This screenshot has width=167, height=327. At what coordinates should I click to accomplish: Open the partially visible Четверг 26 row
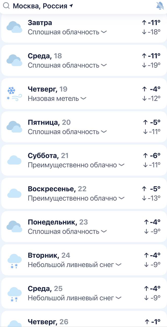pyautogui.click(x=83, y=322)
